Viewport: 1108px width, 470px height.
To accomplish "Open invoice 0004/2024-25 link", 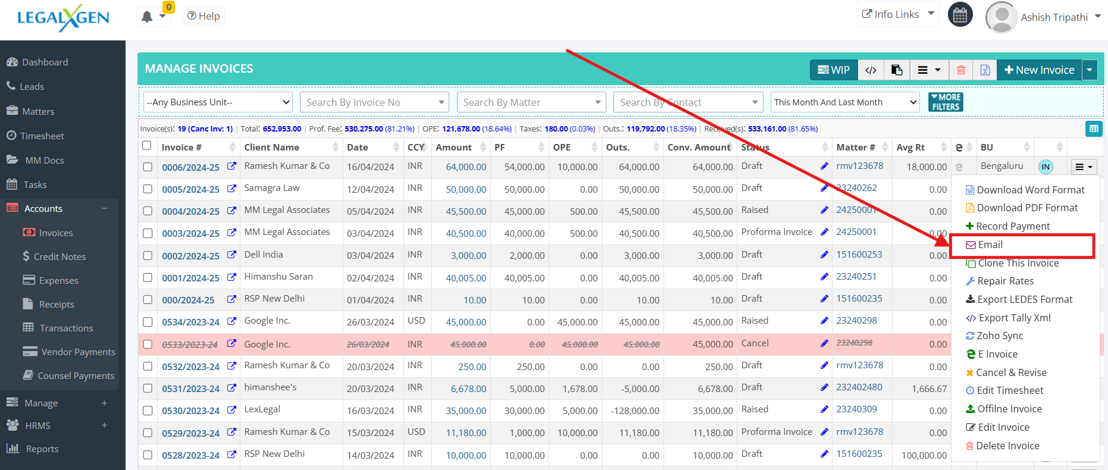I will coord(190,211).
